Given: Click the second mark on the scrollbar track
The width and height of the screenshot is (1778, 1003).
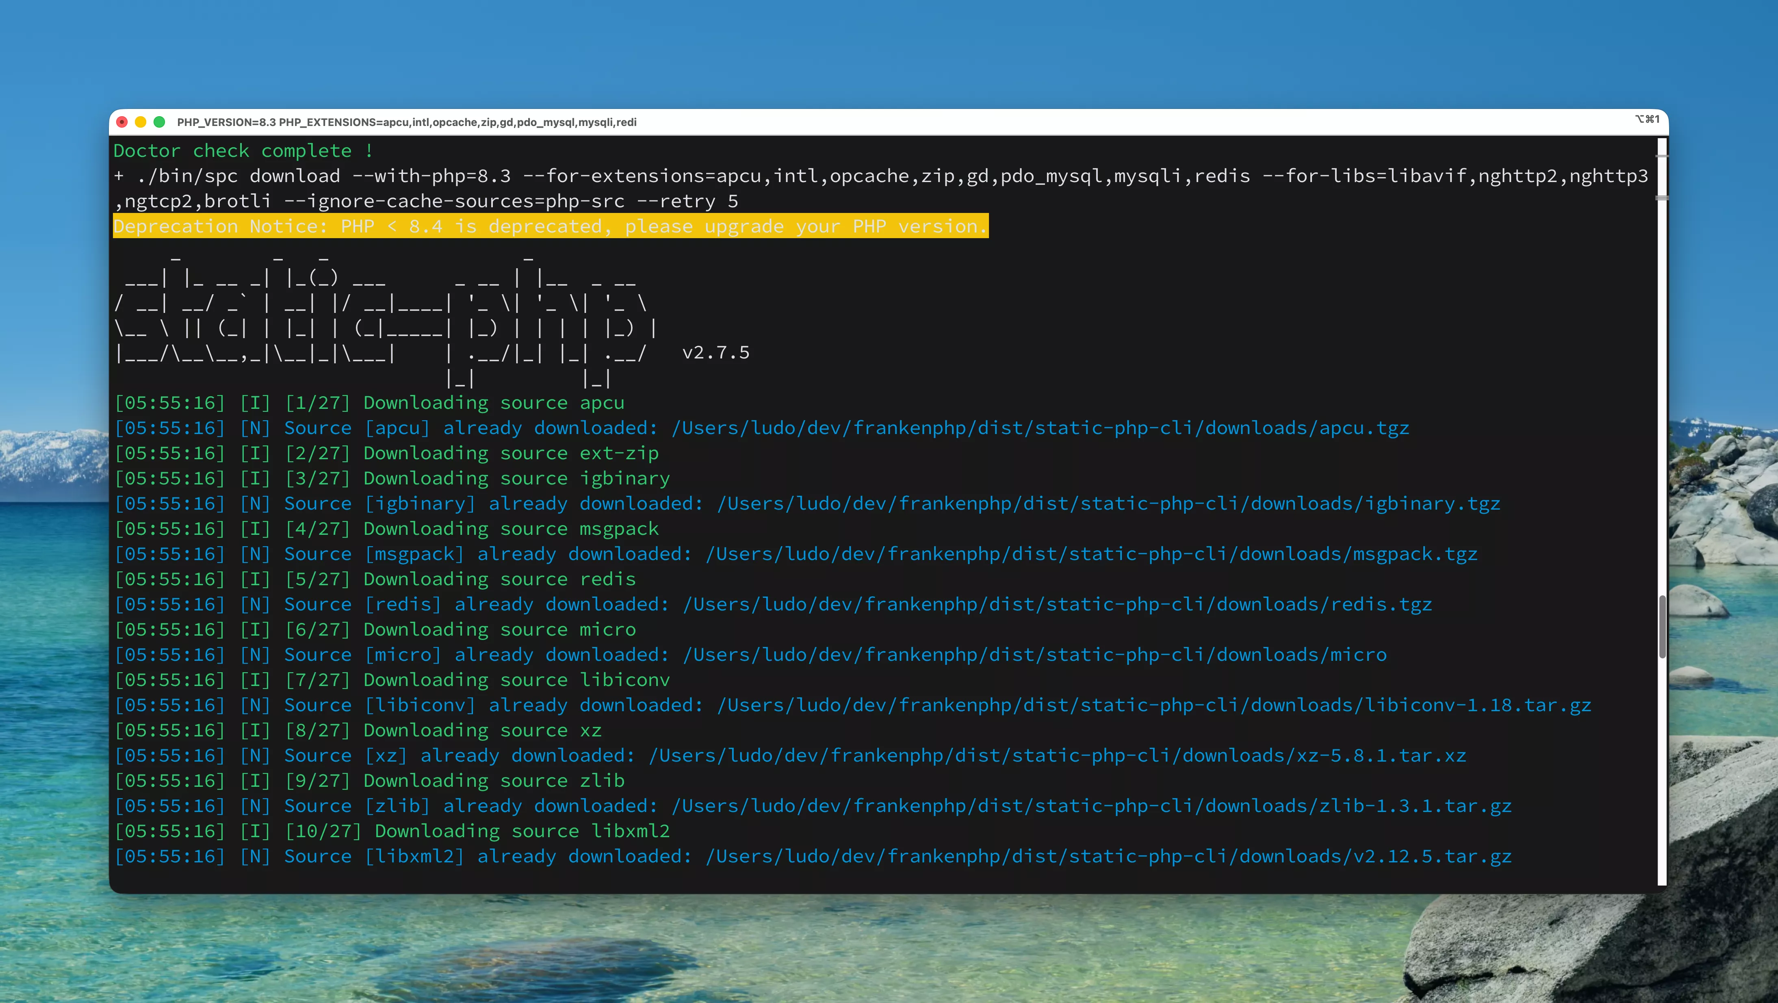Looking at the screenshot, I should point(1662,198).
